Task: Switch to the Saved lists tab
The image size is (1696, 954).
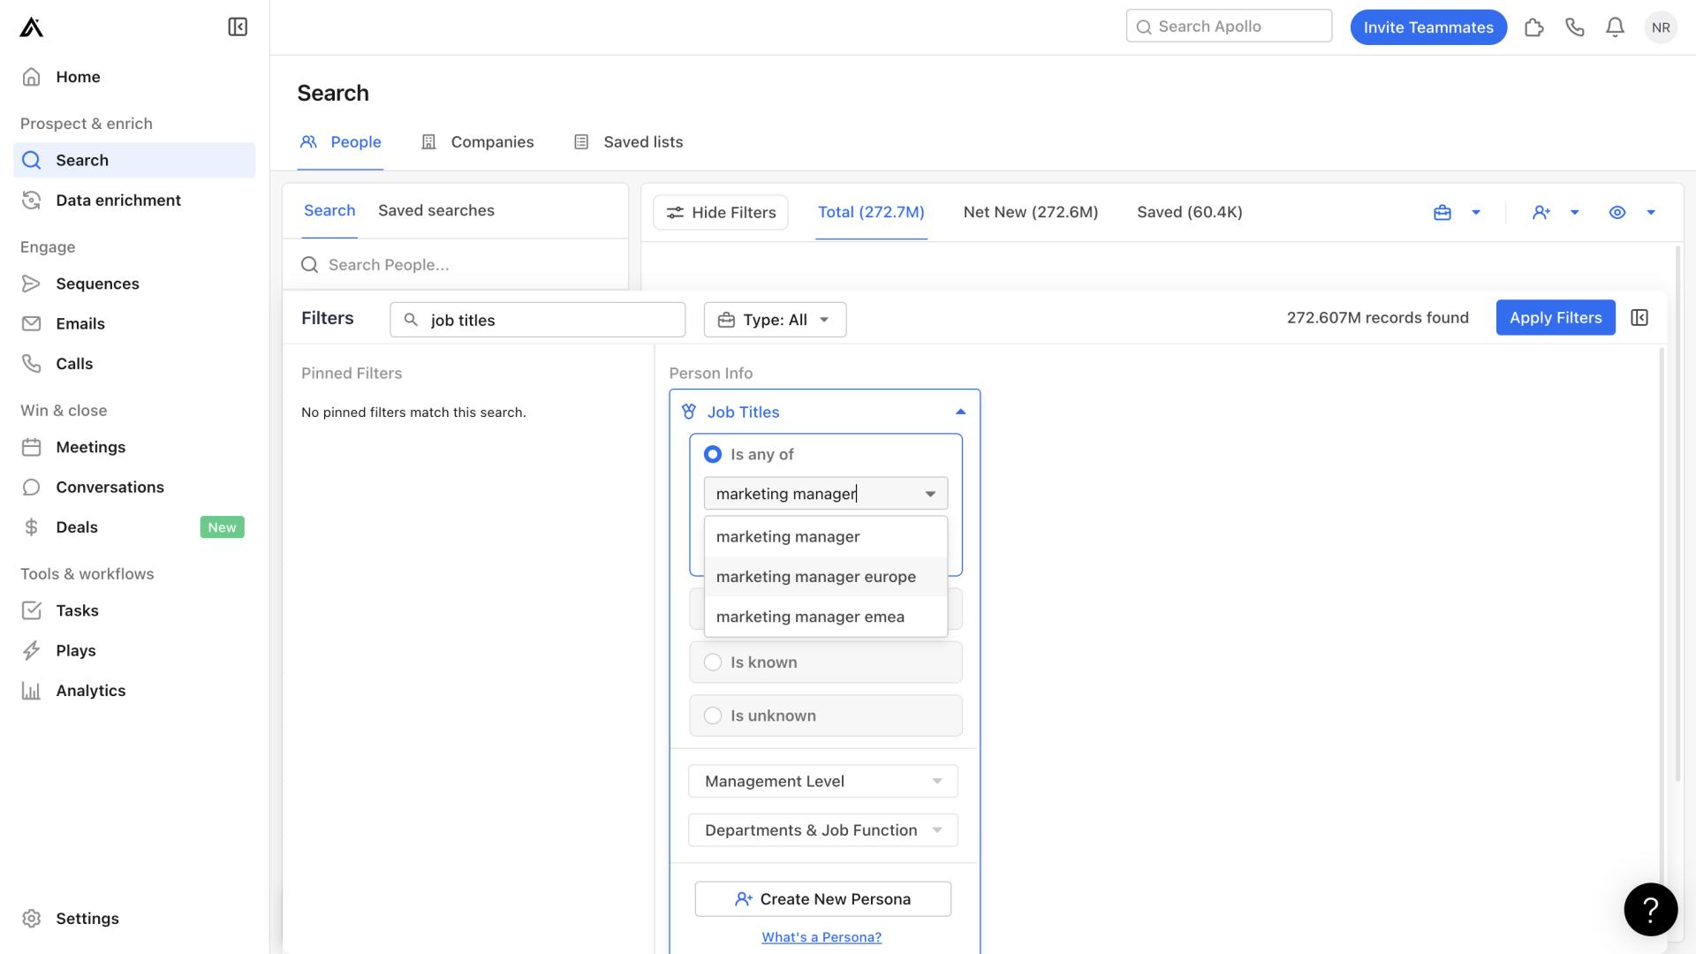Action: (628, 142)
